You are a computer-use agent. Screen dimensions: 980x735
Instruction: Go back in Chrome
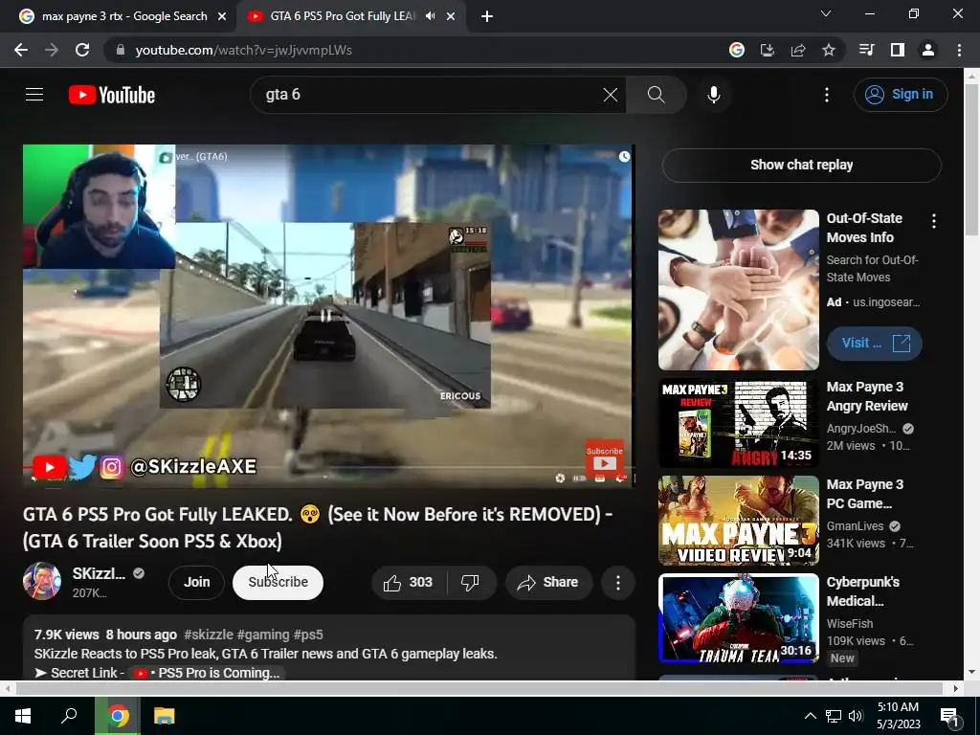click(x=21, y=50)
